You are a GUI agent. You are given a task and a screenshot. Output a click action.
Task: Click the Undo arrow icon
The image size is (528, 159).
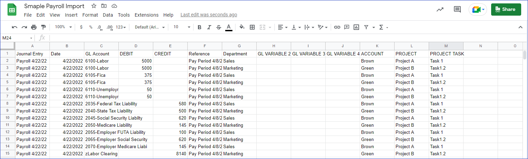[x=14, y=27]
